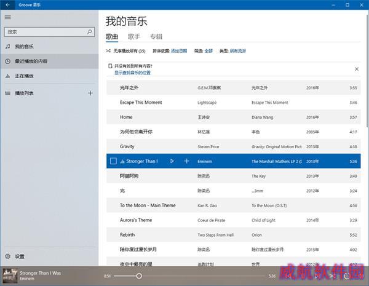Open album Child of Light

tap(264, 220)
